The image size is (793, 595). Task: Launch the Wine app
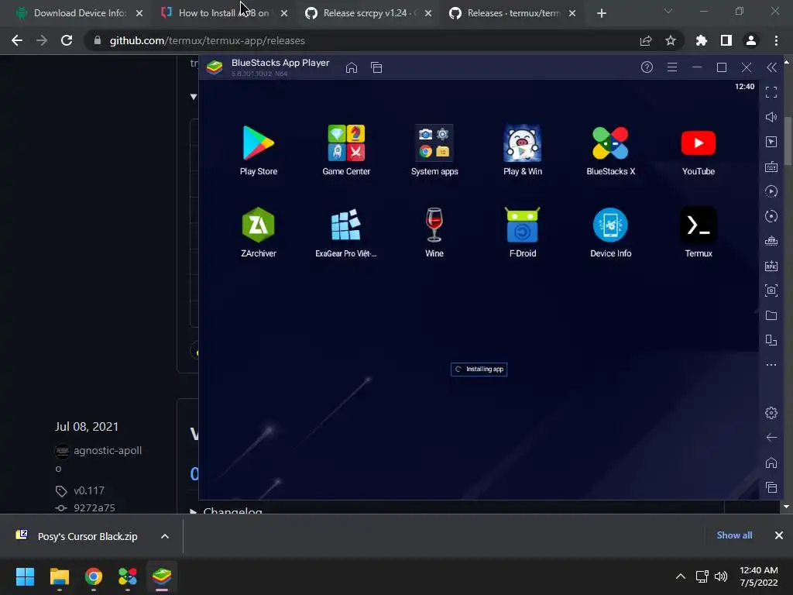pyautogui.click(x=434, y=232)
